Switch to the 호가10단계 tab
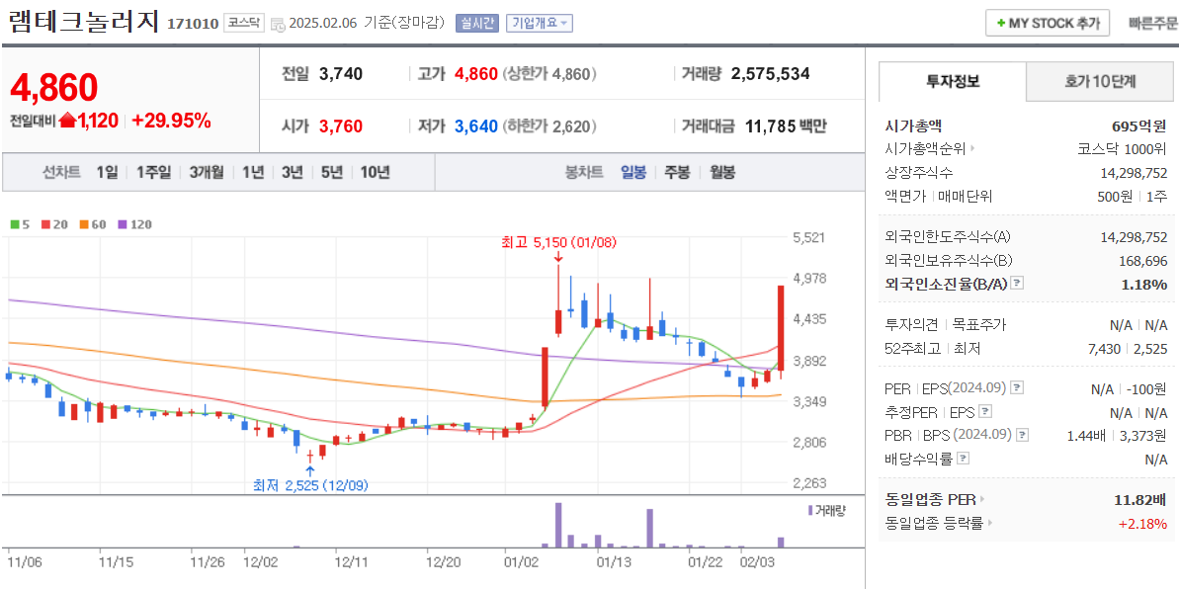Image resolution: width=1179 pixels, height=589 pixels. tap(1100, 81)
